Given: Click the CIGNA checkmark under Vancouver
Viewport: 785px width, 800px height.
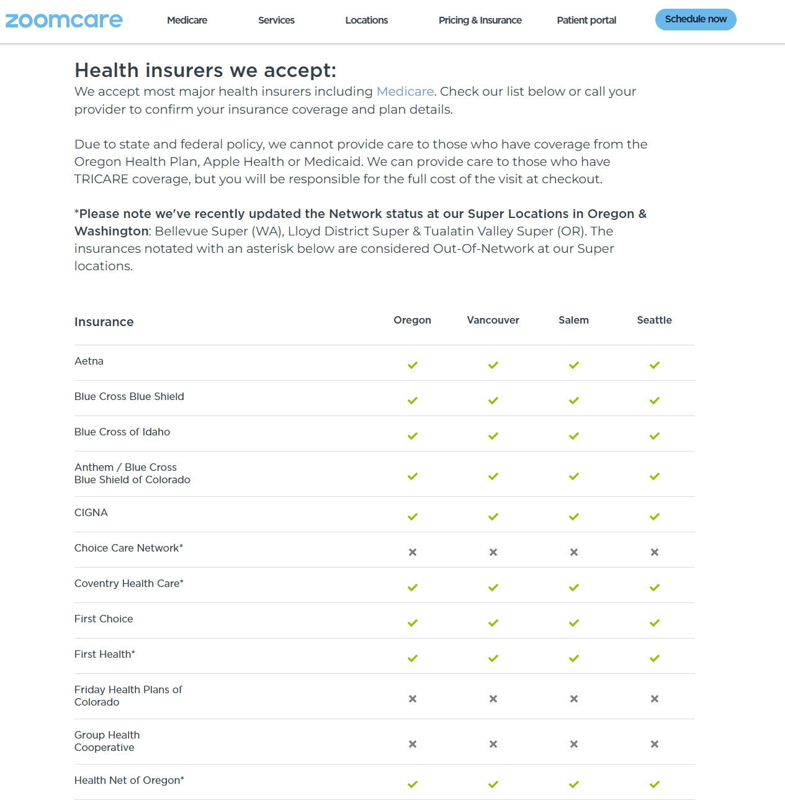Looking at the screenshot, I should pos(493,517).
